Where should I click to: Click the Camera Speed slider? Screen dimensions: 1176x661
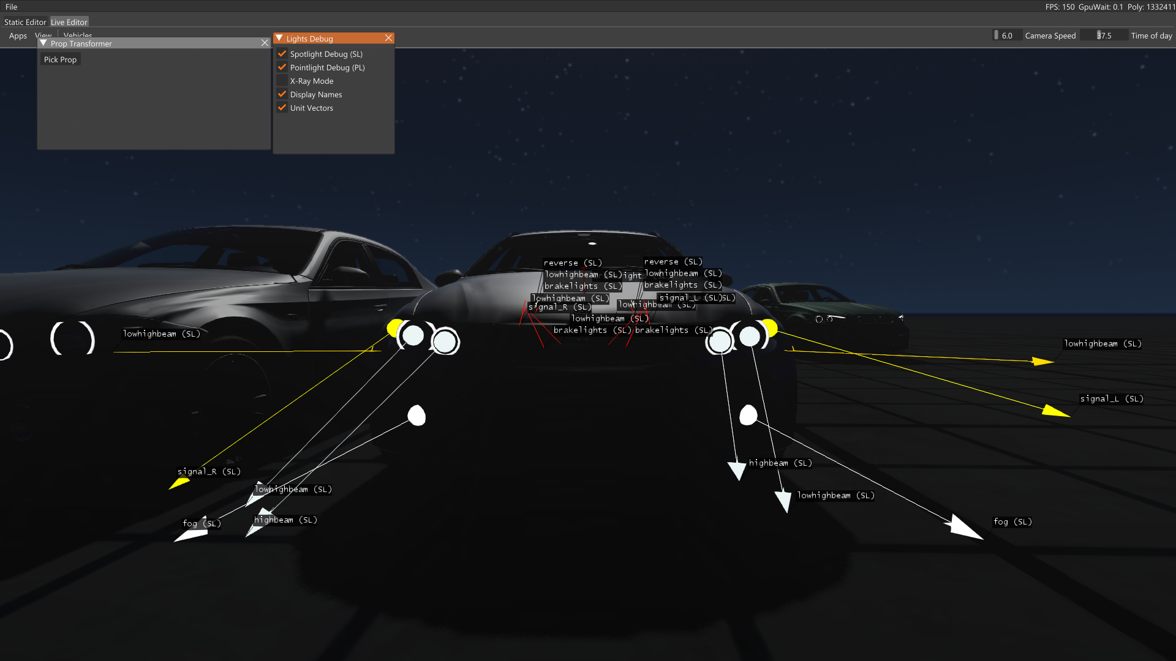1006,35
